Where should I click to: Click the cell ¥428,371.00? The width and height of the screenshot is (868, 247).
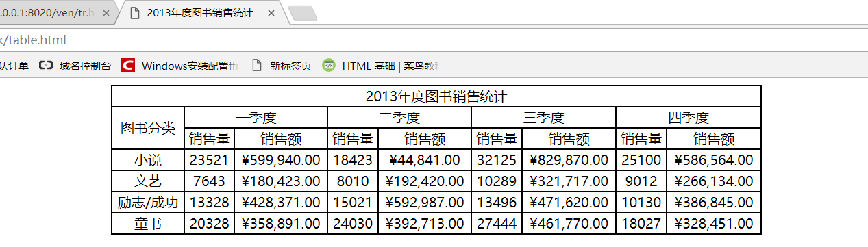pos(282,203)
